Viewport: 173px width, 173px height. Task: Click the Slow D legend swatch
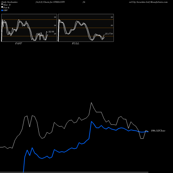(x=2, y=4)
